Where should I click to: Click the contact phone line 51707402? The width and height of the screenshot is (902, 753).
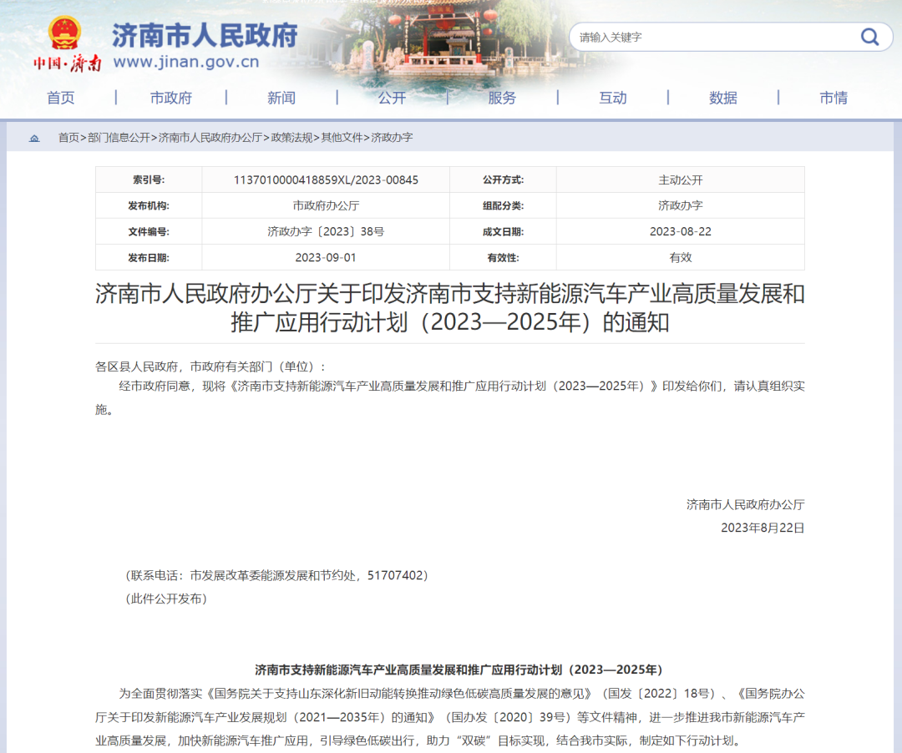(276, 575)
